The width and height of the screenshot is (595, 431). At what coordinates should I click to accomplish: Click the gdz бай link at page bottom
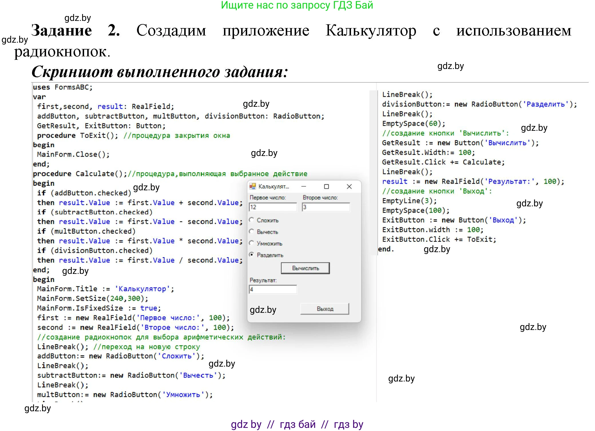tap(297, 424)
